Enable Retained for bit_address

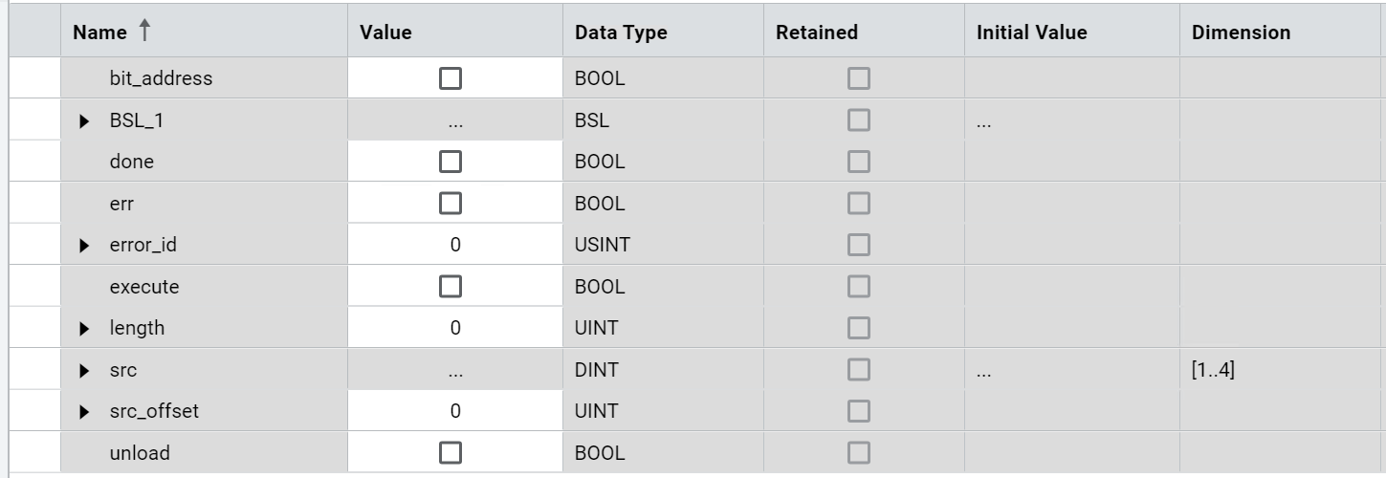(858, 79)
